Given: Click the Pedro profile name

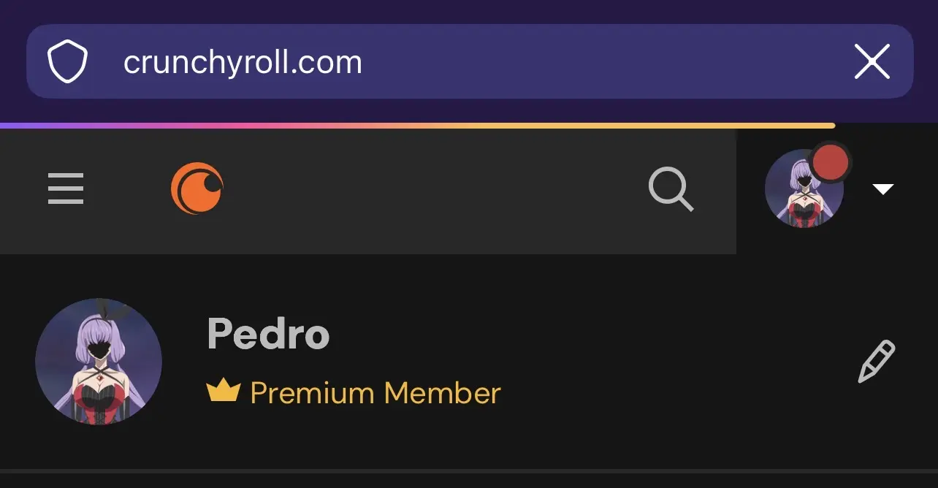Looking at the screenshot, I should (268, 334).
